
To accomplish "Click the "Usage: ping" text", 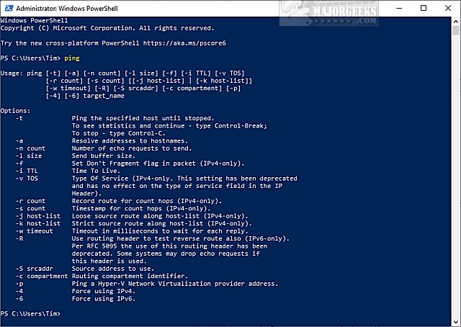I will click(20, 72).
